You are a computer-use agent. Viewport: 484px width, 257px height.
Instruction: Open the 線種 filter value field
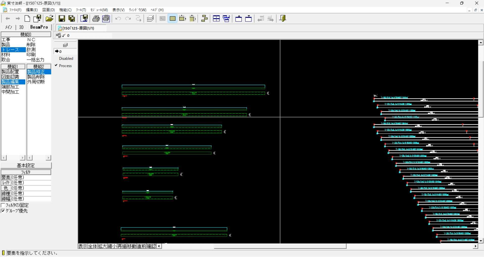pos(31,193)
